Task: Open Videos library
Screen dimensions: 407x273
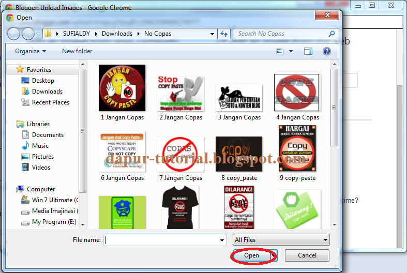Action: [41, 168]
